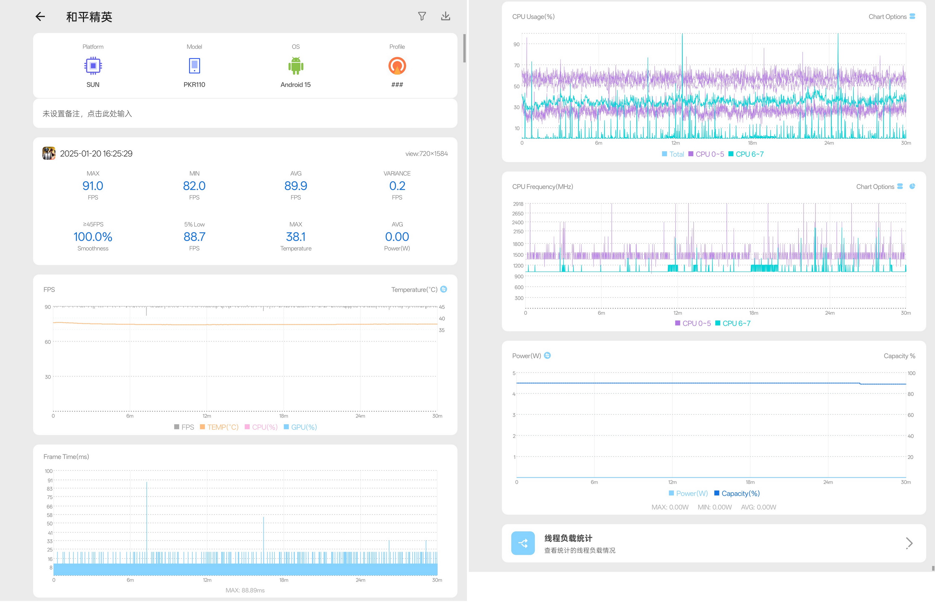Click the Capacity % axis label
The width and height of the screenshot is (935, 602).
pyautogui.click(x=899, y=356)
